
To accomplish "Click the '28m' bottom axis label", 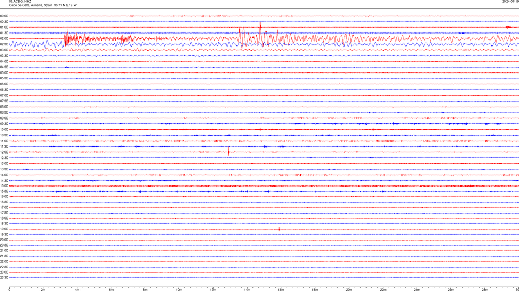I will [485, 290].
